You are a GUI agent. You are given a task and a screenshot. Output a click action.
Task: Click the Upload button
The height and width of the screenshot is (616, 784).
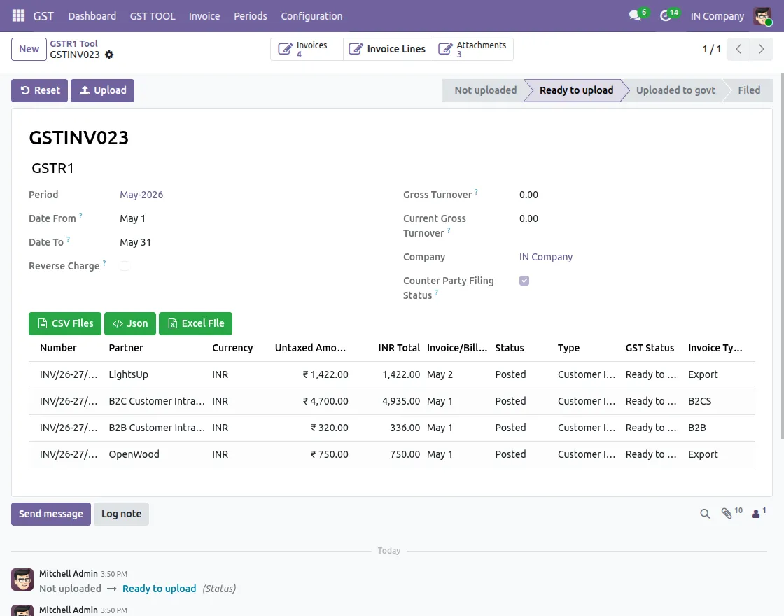click(102, 90)
